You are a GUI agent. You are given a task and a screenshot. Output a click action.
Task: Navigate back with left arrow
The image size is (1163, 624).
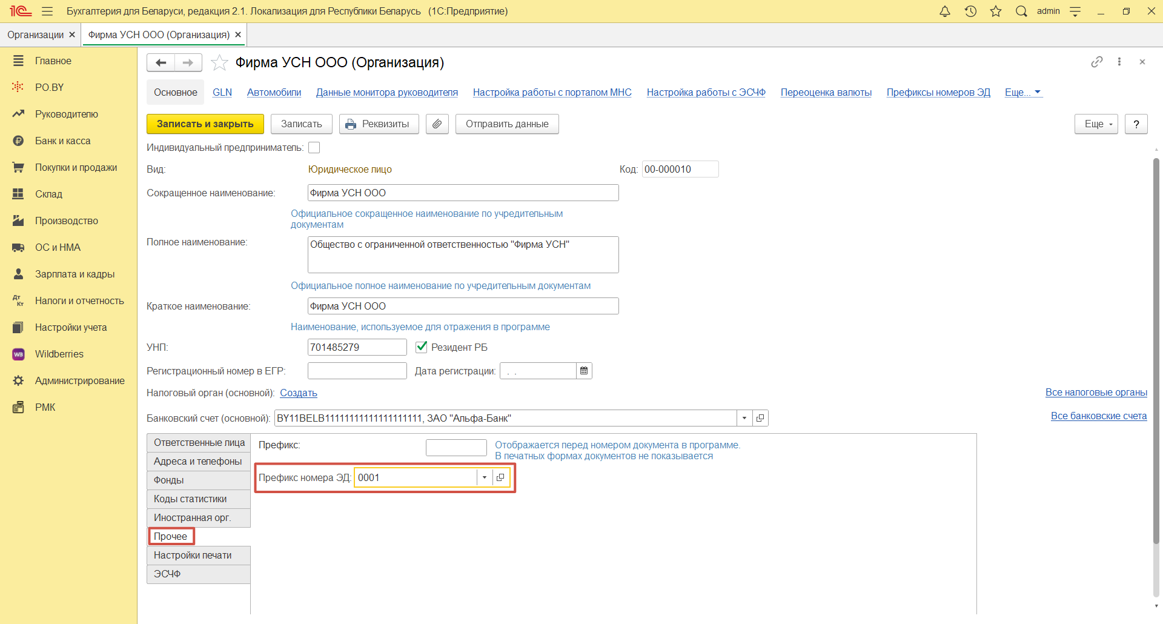(x=161, y=63)
